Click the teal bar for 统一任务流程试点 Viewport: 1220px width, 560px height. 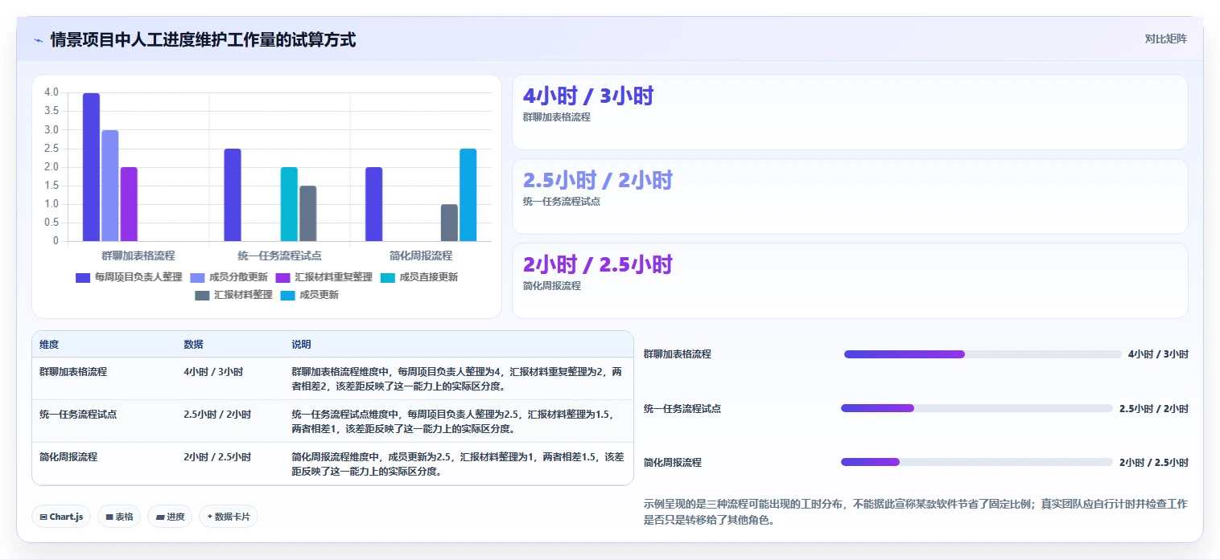289,204
